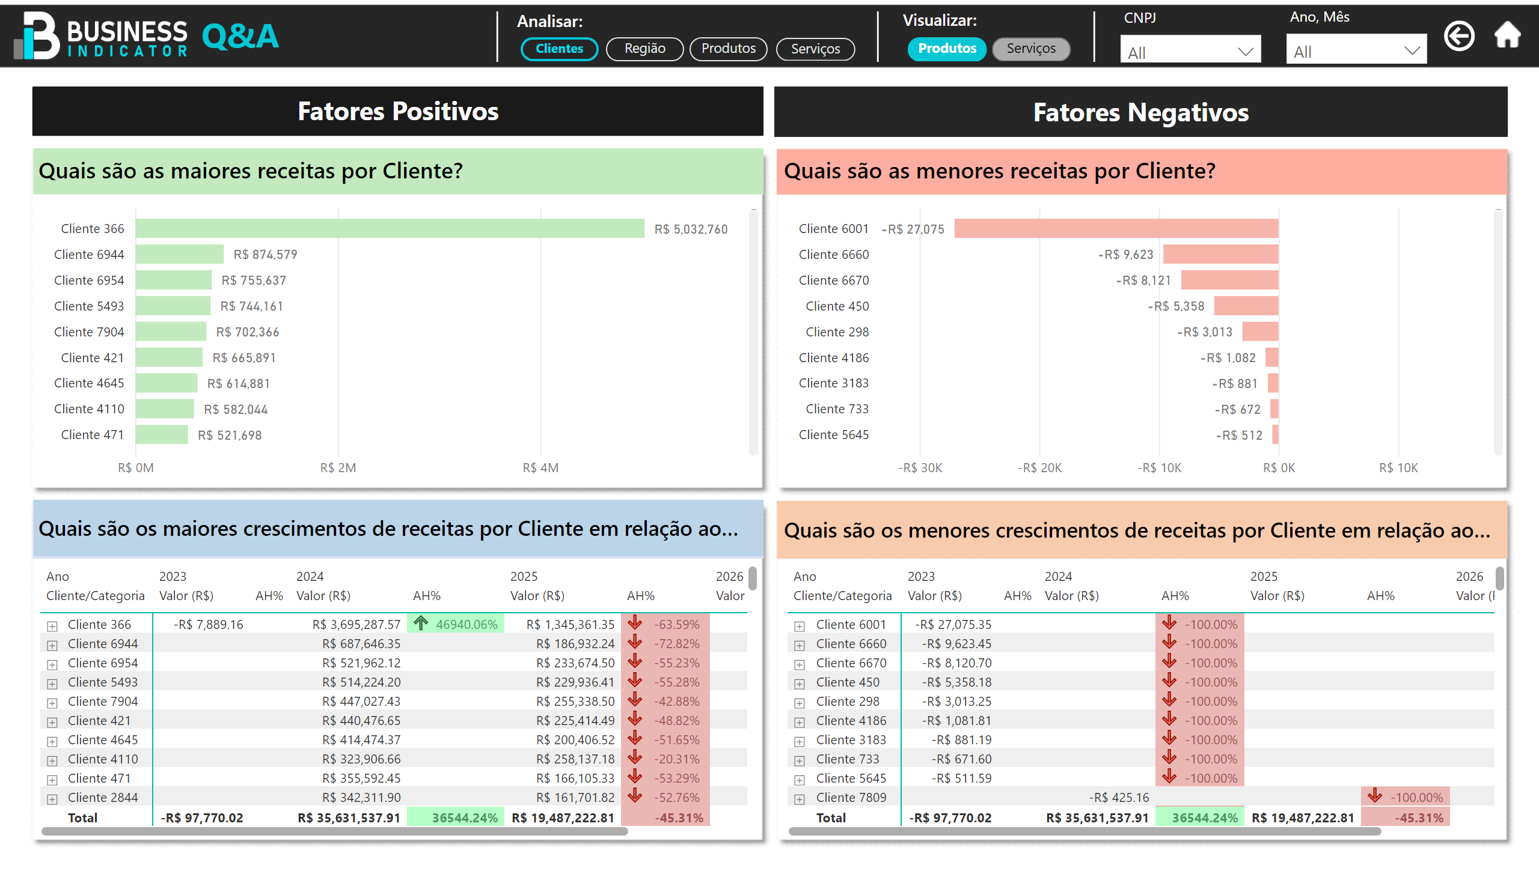Click horizontal scrollbar of positive growth table
Image resolution: width=1539 pixels, height=877 pixels.
tap(335, 831)
